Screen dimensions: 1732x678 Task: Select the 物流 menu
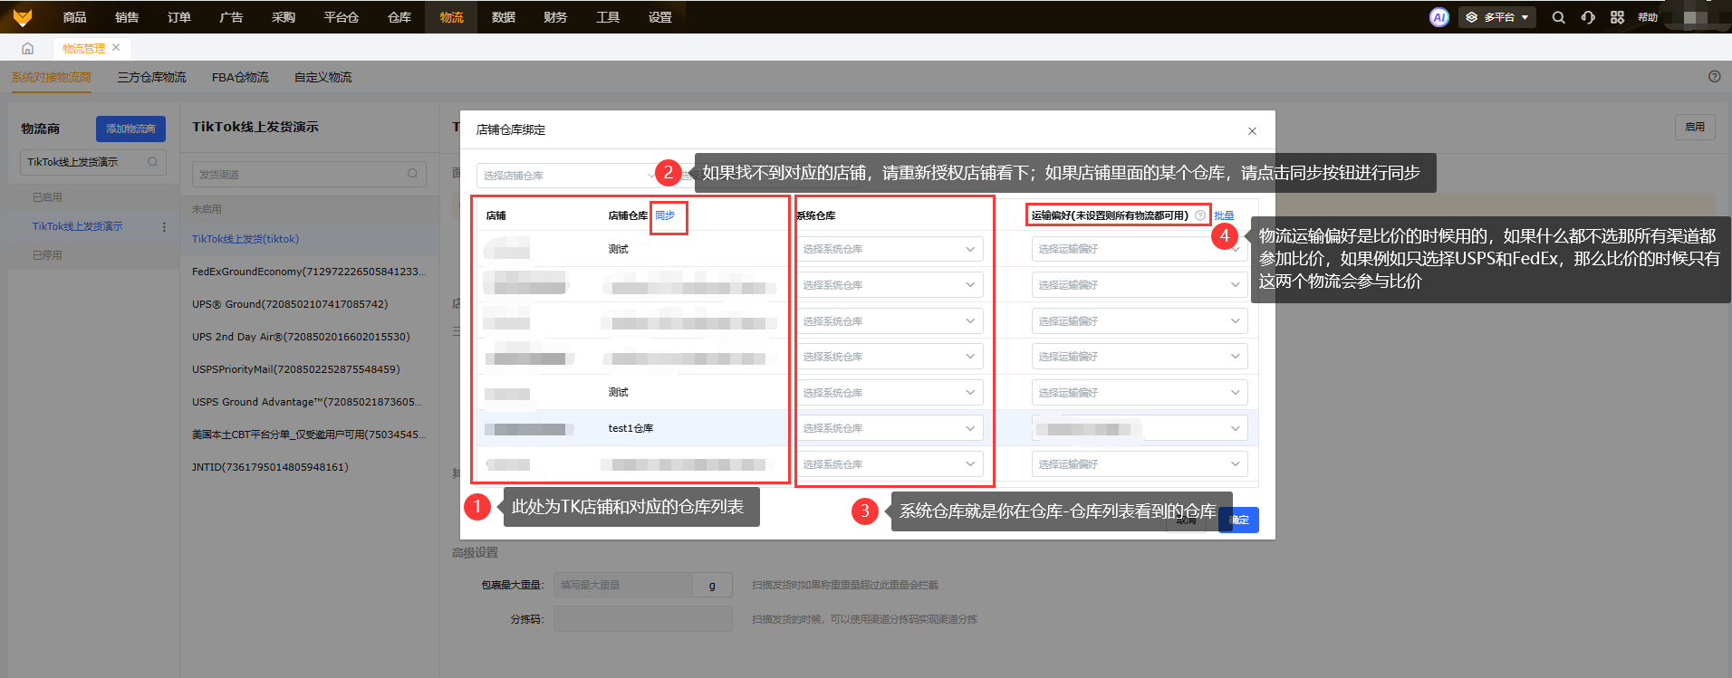click(x=451, y=17)
